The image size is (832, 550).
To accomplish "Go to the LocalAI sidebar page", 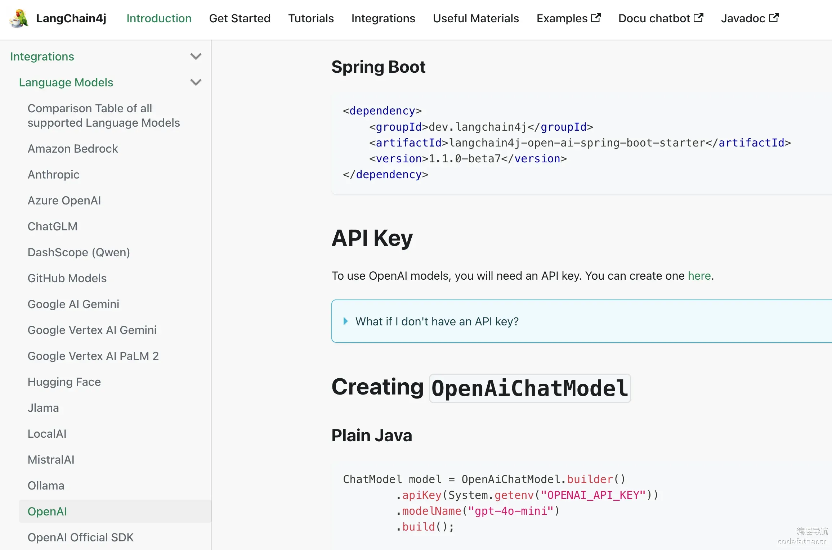I will 47,434.
